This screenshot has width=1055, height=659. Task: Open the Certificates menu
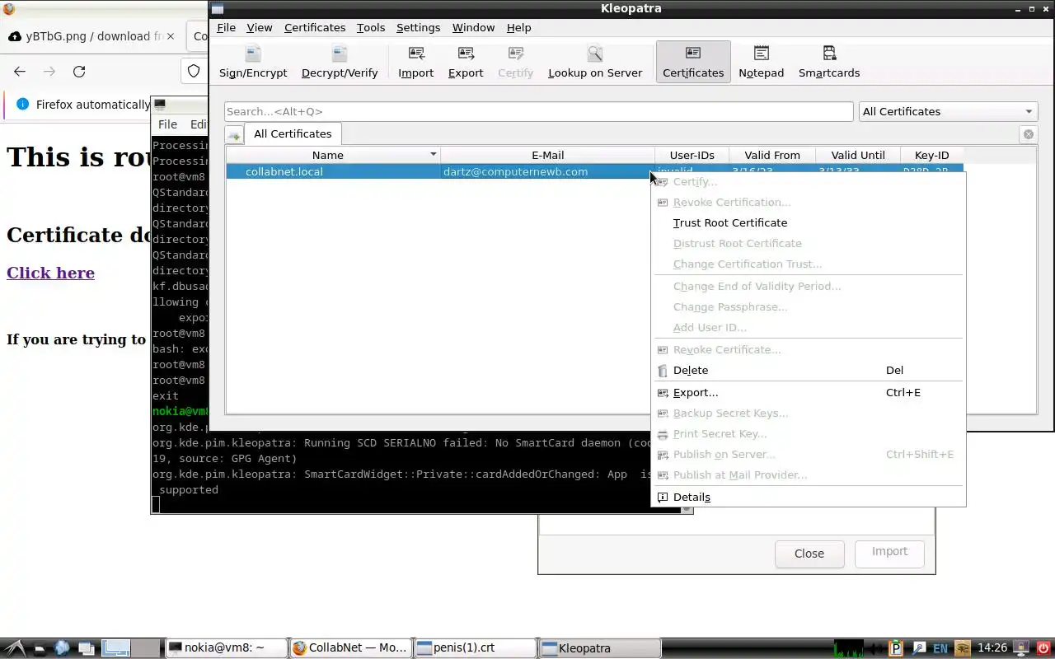[315, 27]
